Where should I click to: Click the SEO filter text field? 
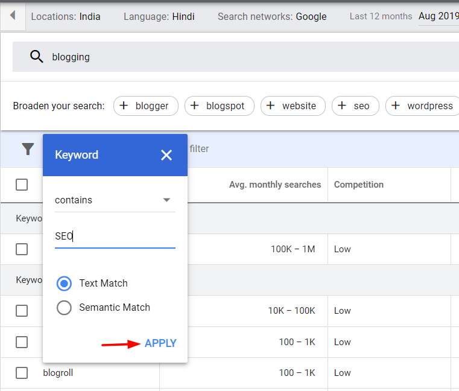pyautogui.click(x=115, y=237)
